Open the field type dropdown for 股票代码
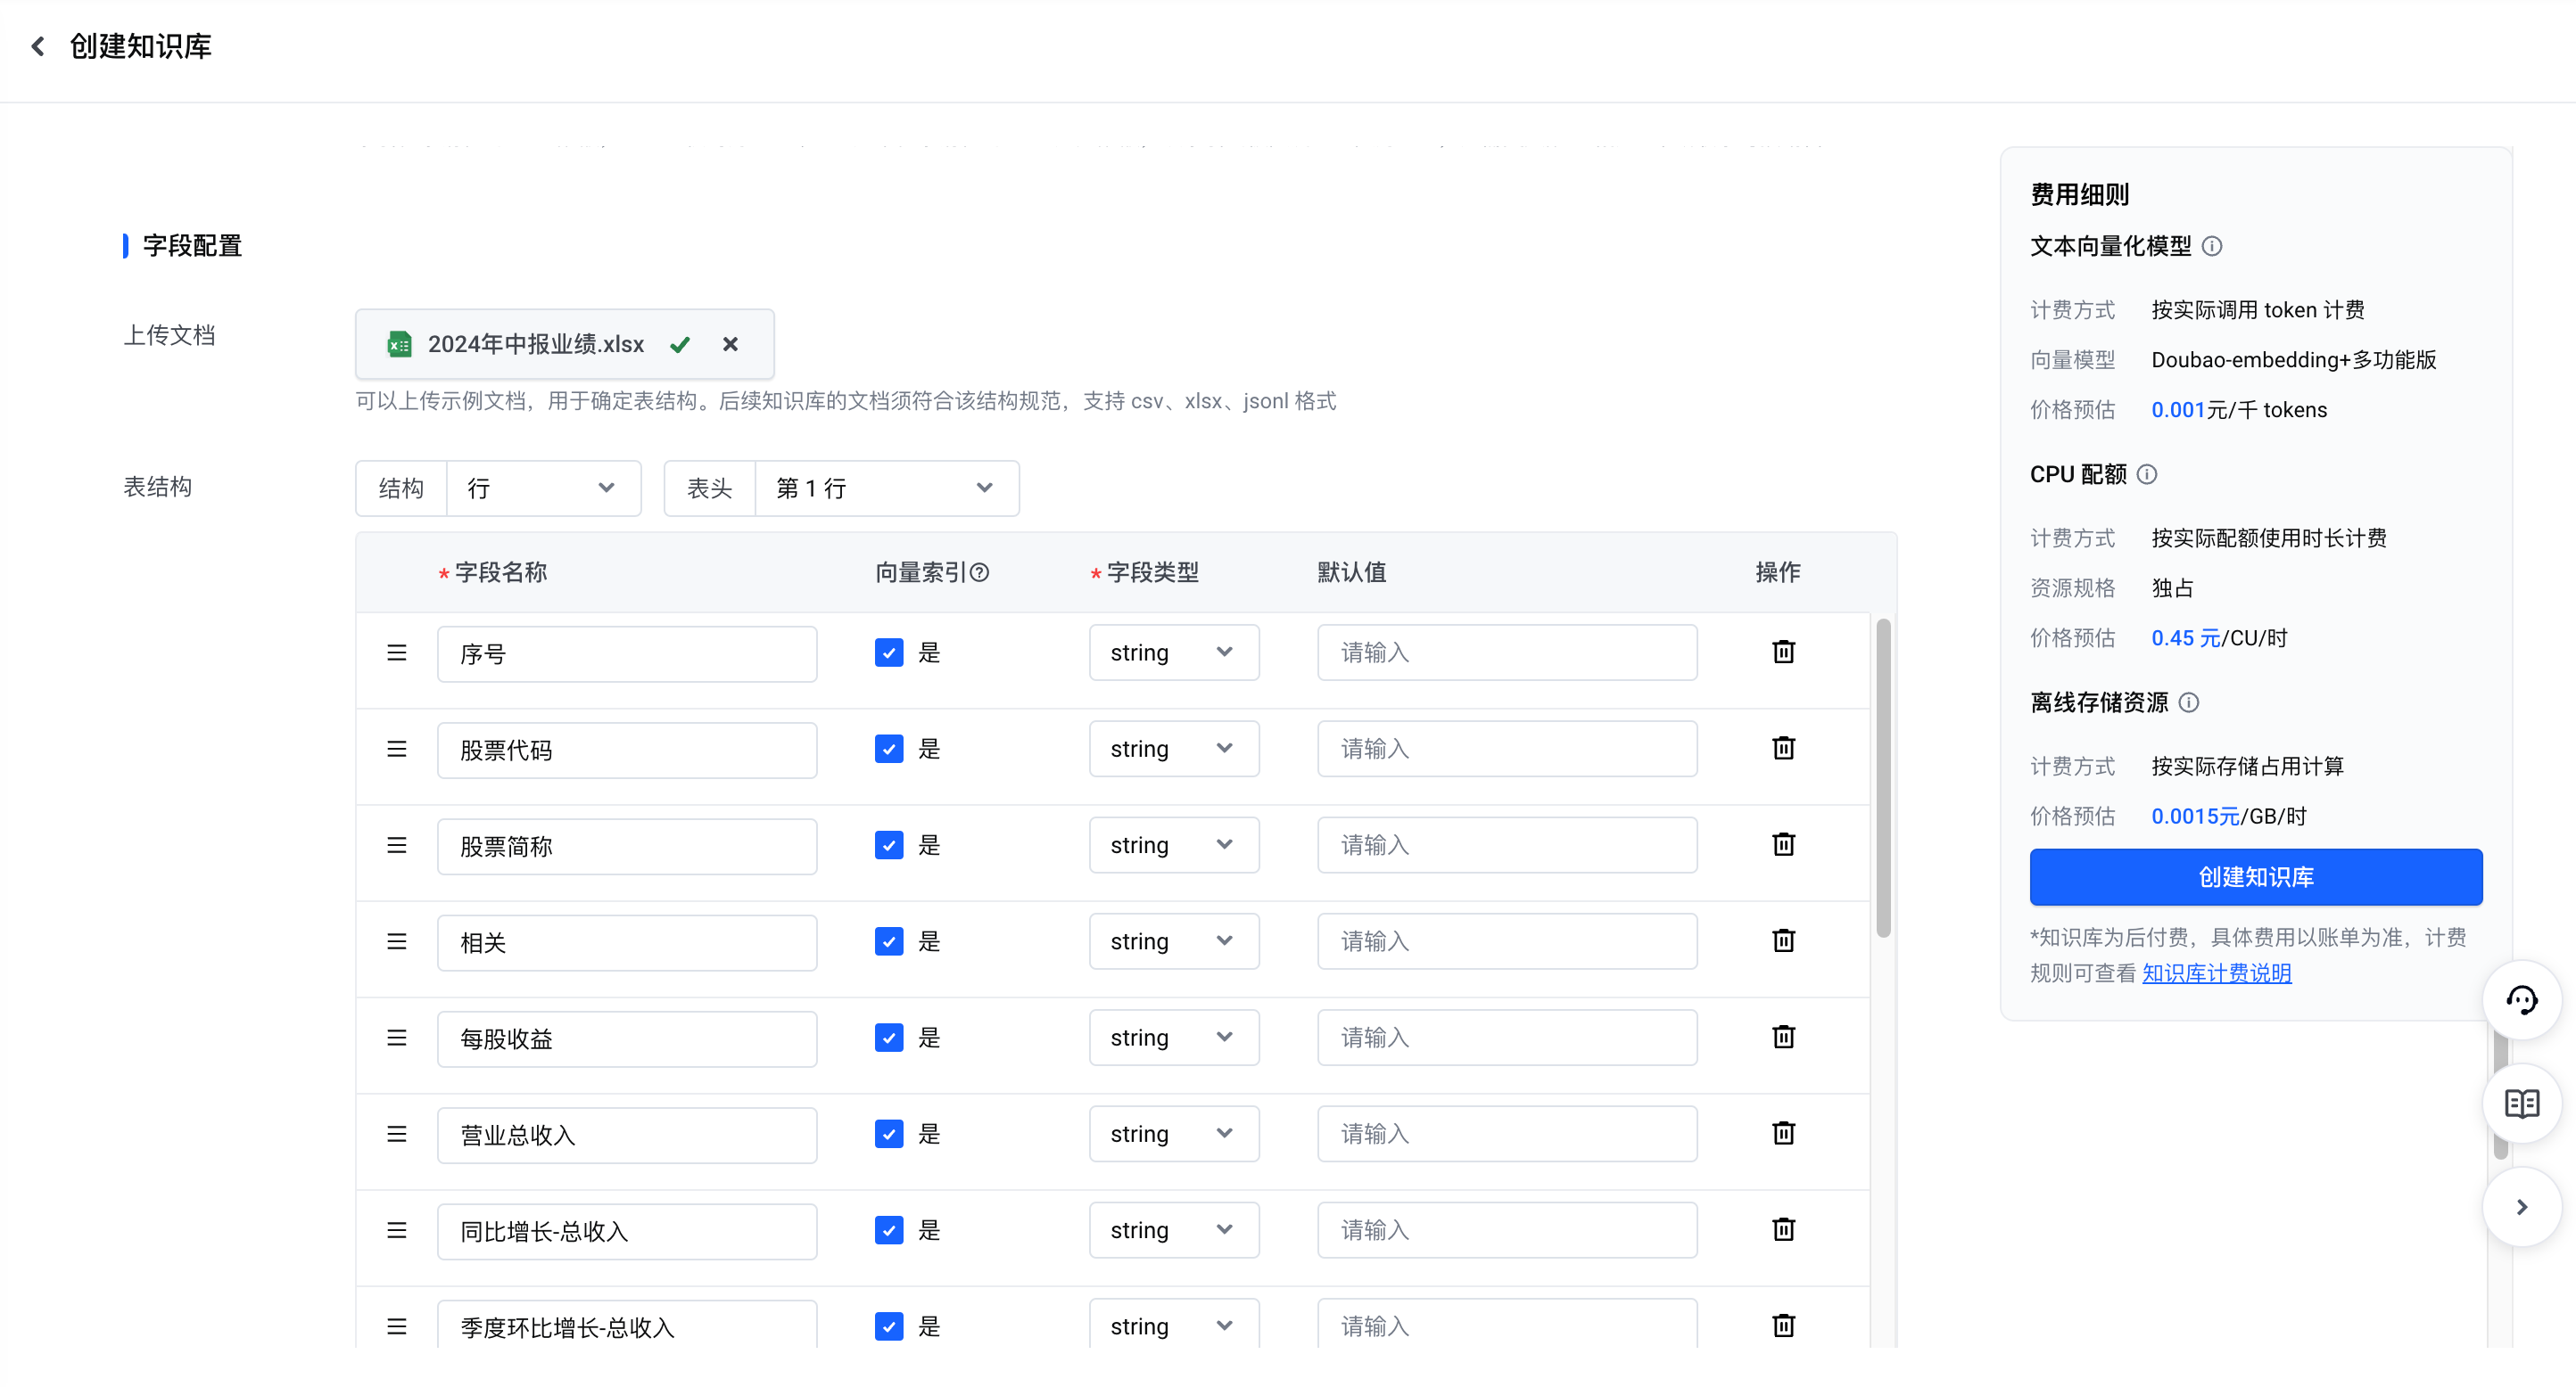The width and height of the screenshot is (2576, 1387). pos(1173,749)
